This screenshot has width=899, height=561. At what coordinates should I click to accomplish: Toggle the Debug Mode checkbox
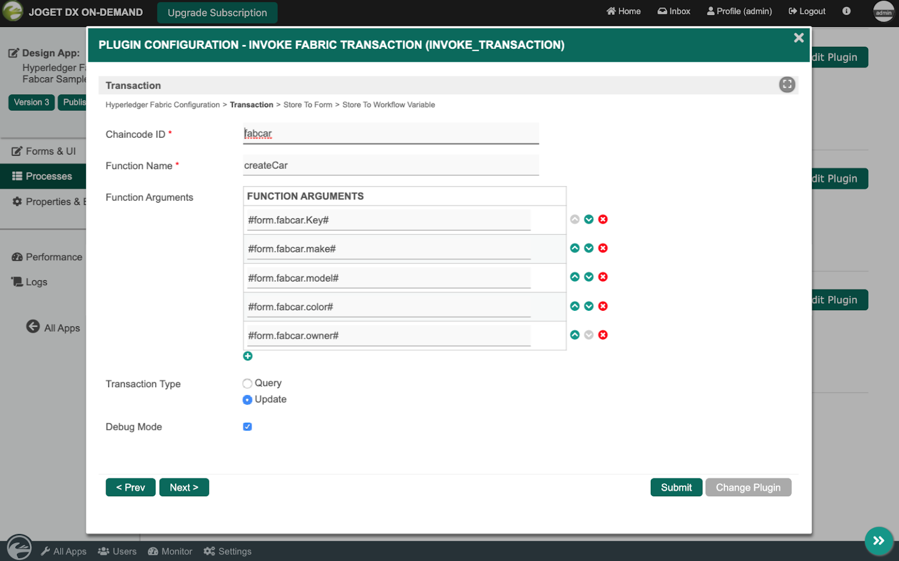[247, 427]
